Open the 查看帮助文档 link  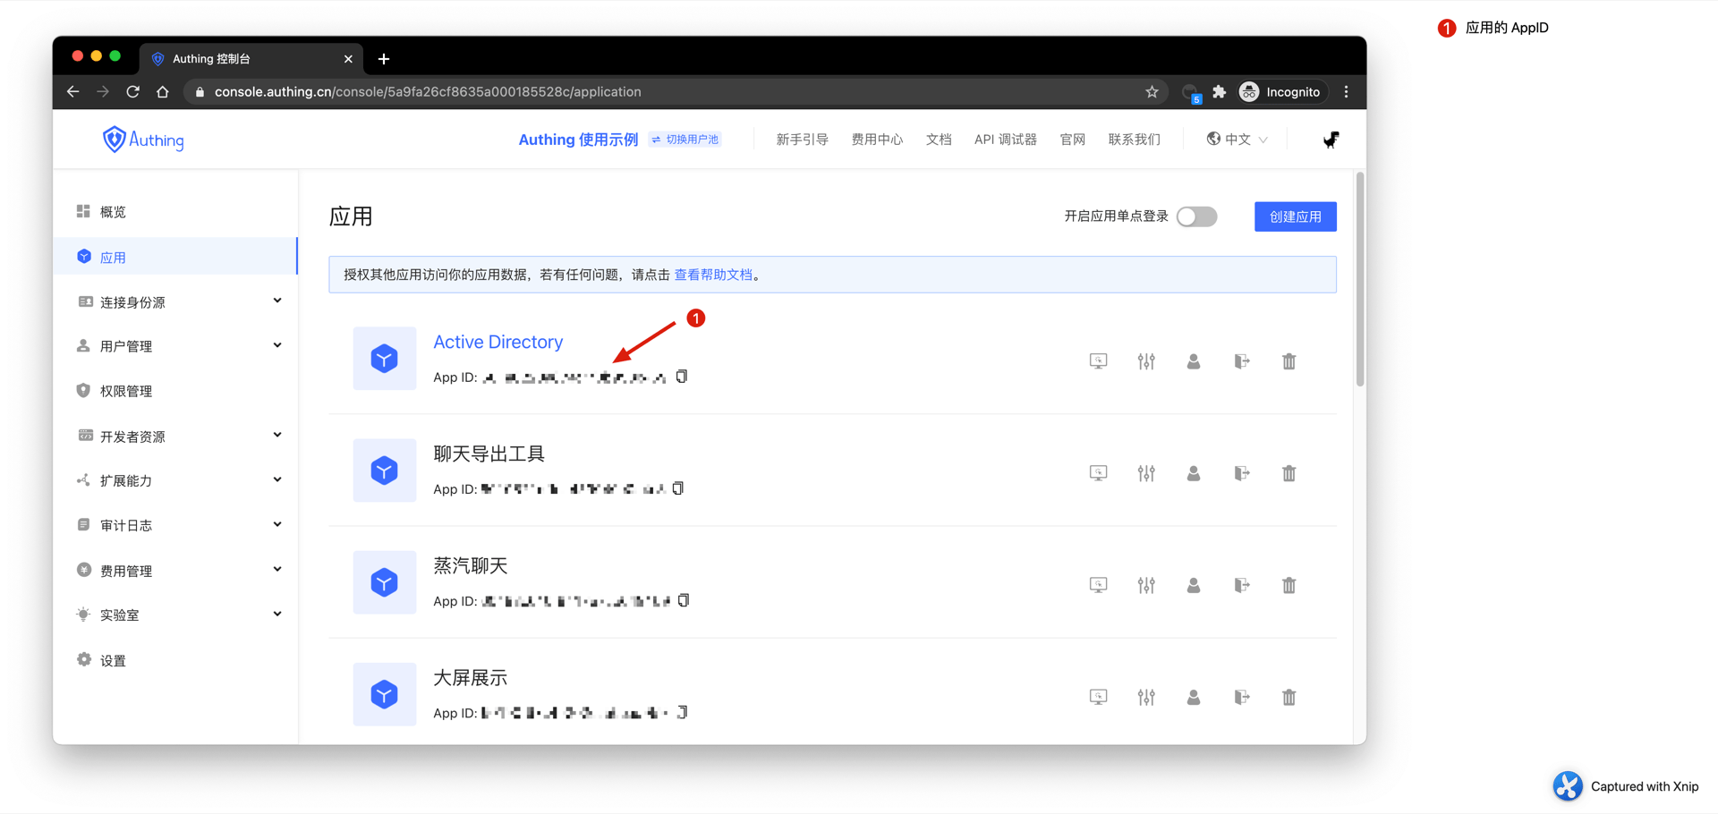(713, 275)
